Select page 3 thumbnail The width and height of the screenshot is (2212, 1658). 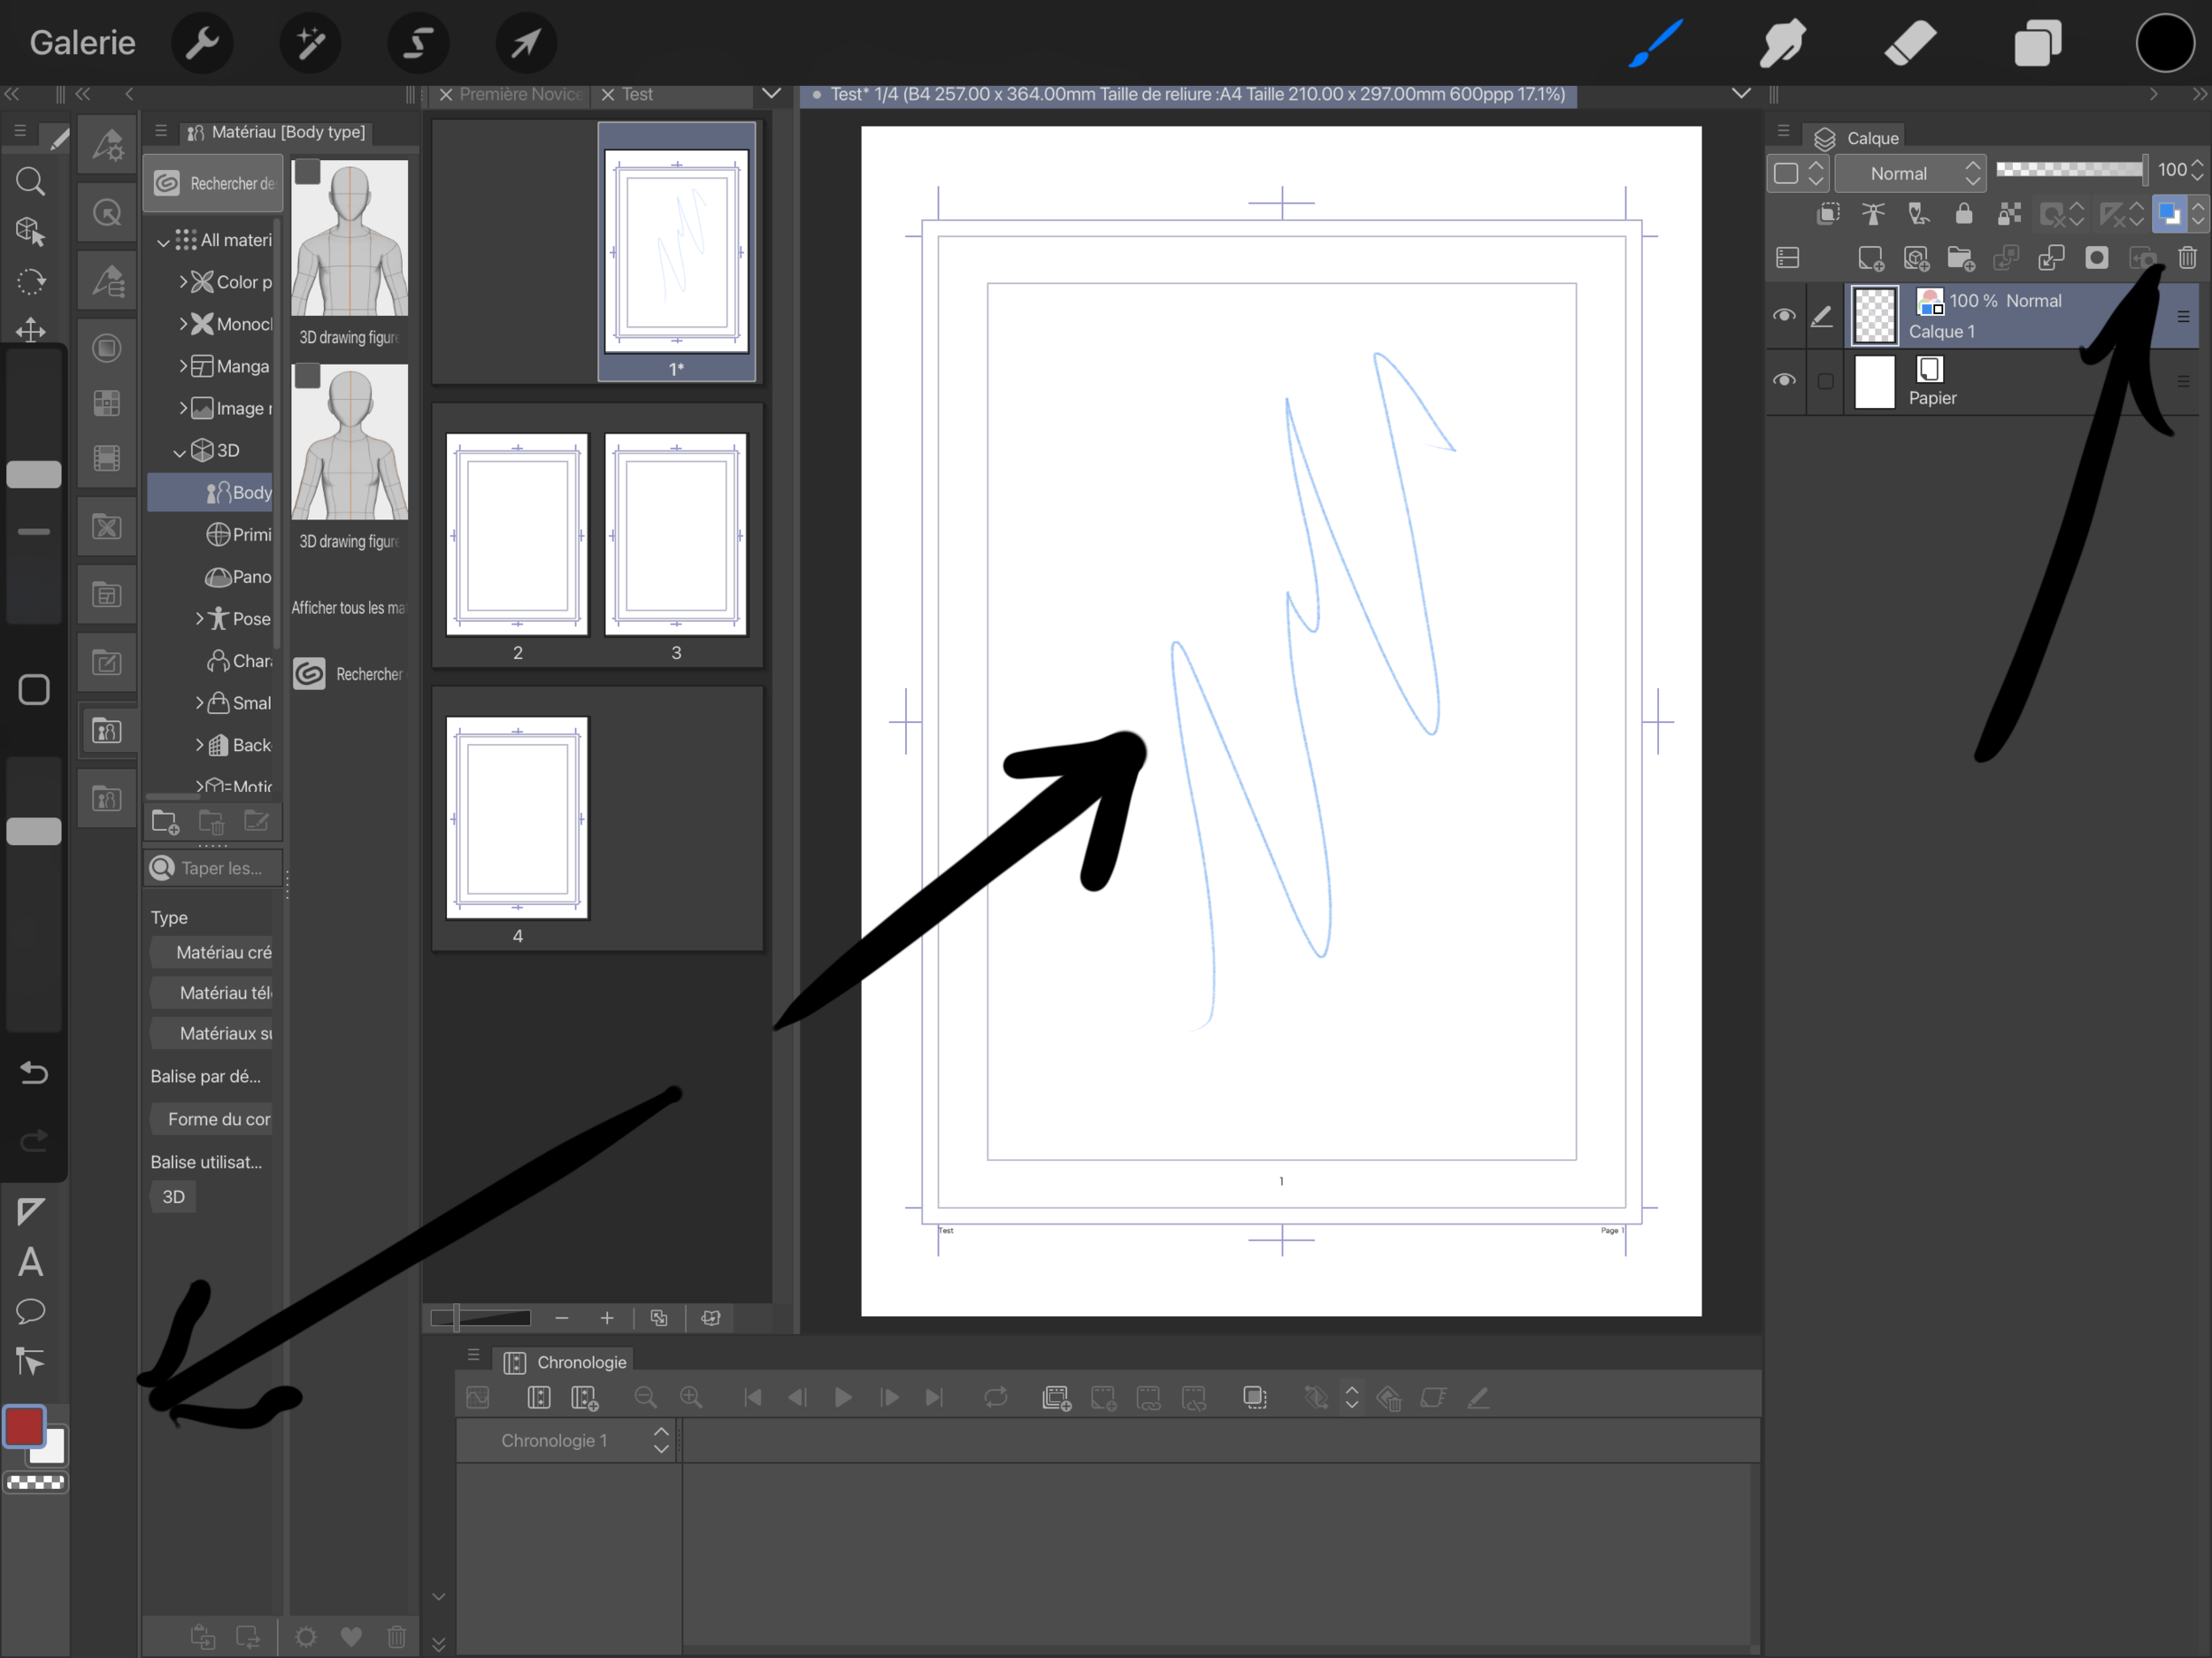pyautogui.click(x=676, y=536)
